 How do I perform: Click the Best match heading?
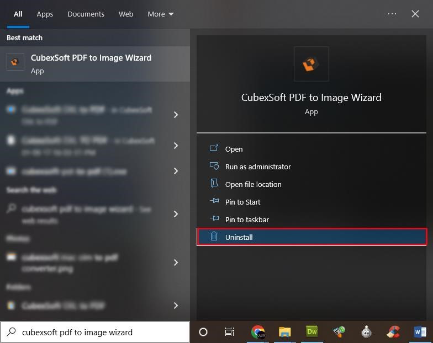click(x=24, y=37)
